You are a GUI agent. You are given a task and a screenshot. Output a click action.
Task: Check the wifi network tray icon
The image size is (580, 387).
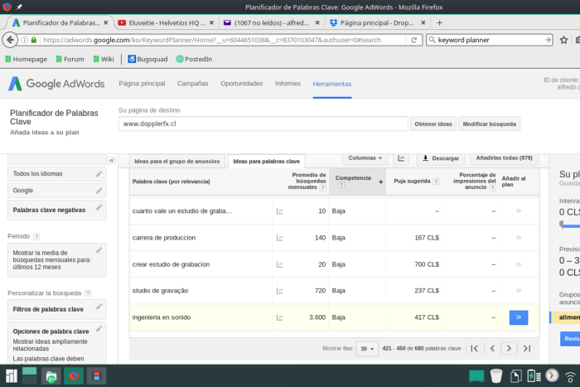click(571, 376)
